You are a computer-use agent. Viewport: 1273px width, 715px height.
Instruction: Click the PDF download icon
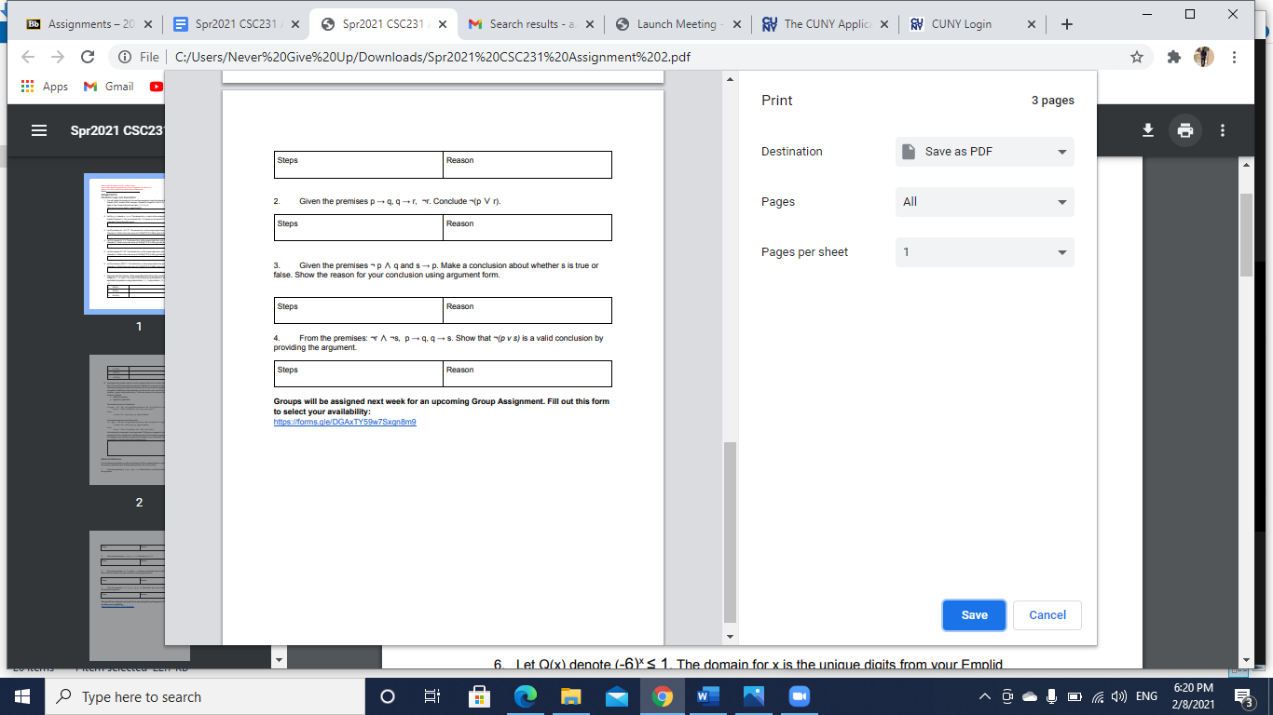[1149, 130]
